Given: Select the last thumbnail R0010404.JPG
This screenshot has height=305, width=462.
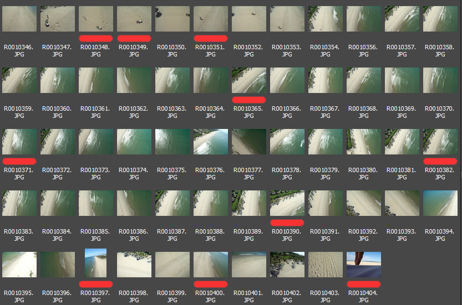Looking at the screenshot, I should tap(364, 265).
